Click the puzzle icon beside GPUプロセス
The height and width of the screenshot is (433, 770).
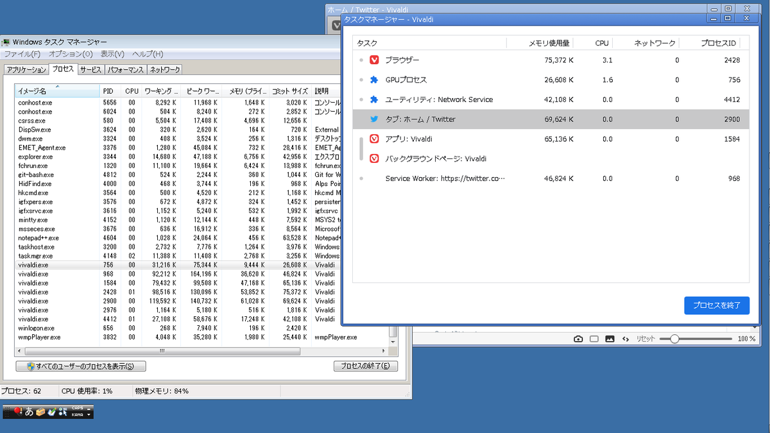374,80
